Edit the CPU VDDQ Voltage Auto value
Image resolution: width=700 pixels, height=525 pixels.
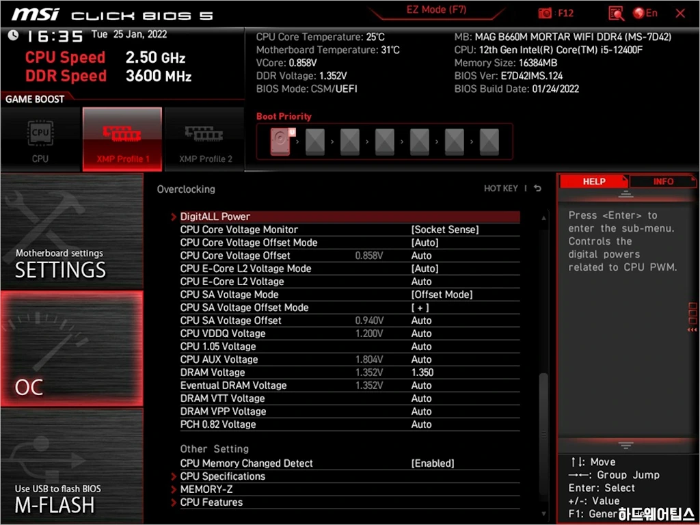[421, 334]
